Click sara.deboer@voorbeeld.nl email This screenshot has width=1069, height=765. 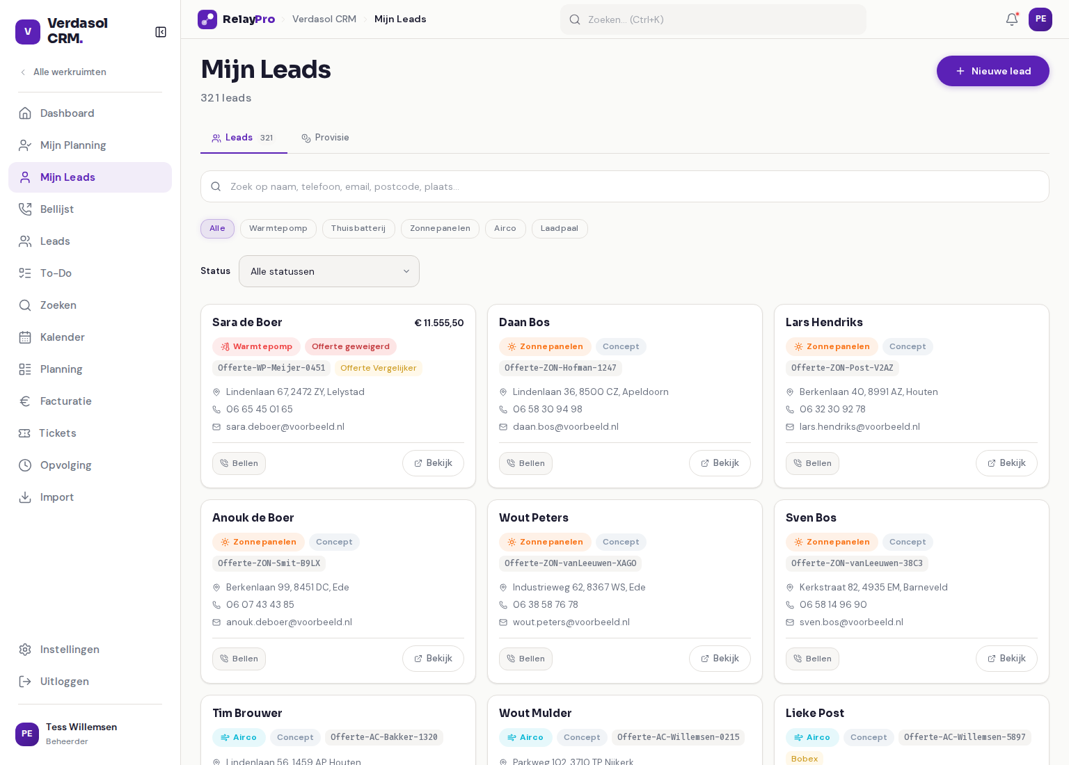pyautogui.click(x=285, y=427)
